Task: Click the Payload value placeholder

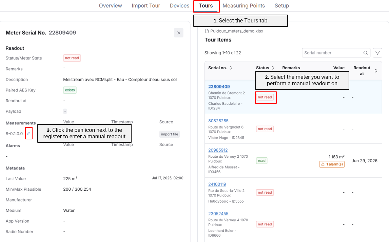Action: click(65, 111)
